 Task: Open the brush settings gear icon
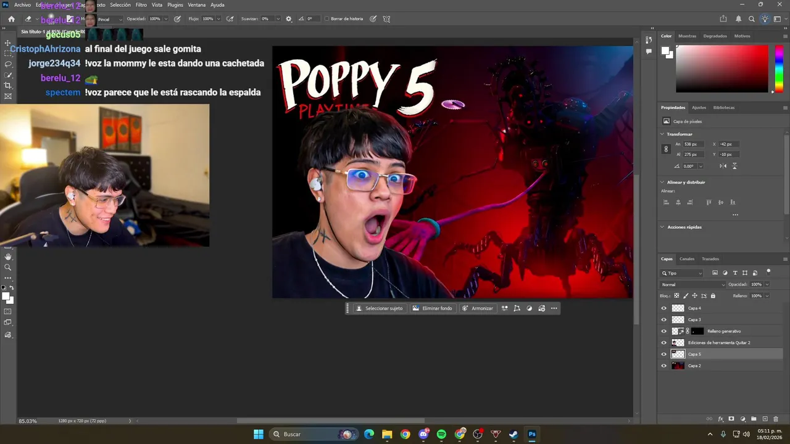(x=288, y=19)
